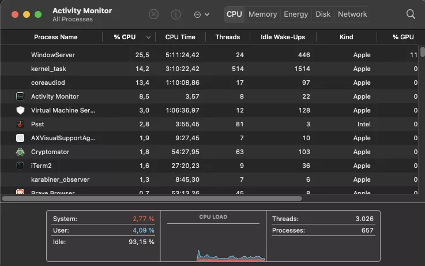Select the Psst app icon

point(20,124)
